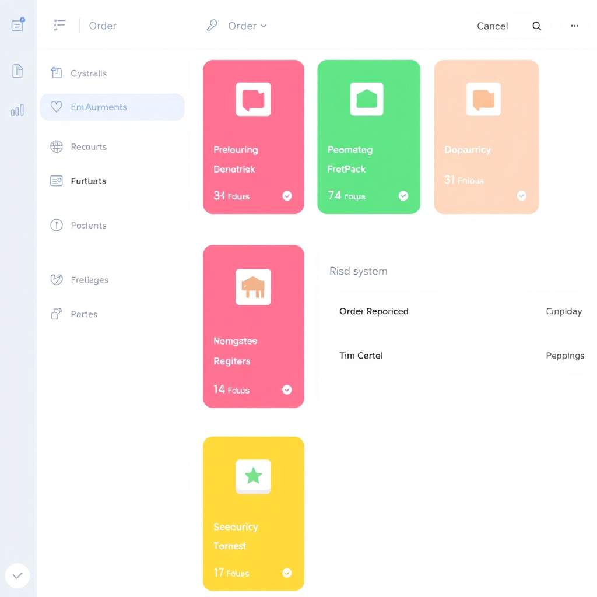This screenshot has width=597, height=597.
Task: Open the Romgates Regiters building icon
Action: [253, 287]
